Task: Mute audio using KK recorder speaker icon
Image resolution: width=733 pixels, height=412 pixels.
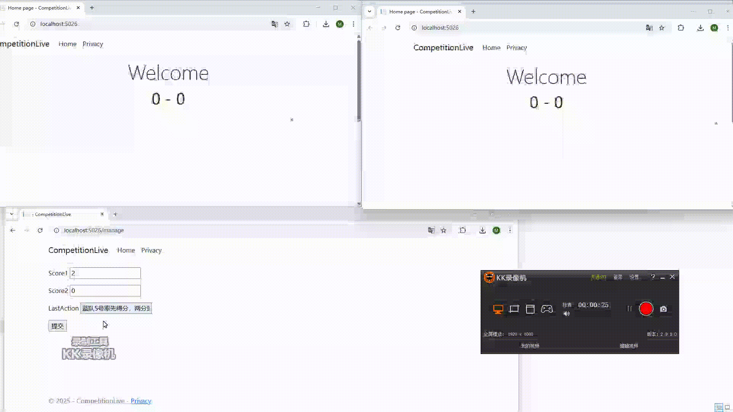Action: [567, 314]
